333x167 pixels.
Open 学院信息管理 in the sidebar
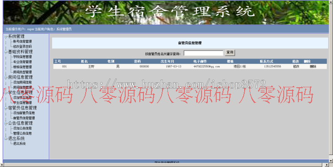(22, 57)
